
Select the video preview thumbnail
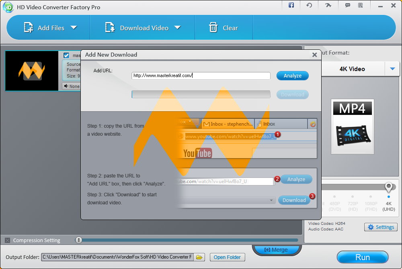[32, 71]
